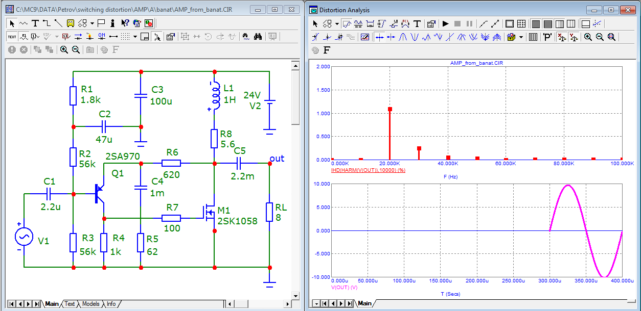Click the binoculars Find icon
Screen dimensions: 641x311
(x=258, y=36)
